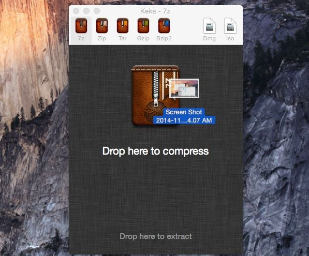Click the Drop here to compress text
The width and height of the screenshot is (309, 256).
[155, 151]
